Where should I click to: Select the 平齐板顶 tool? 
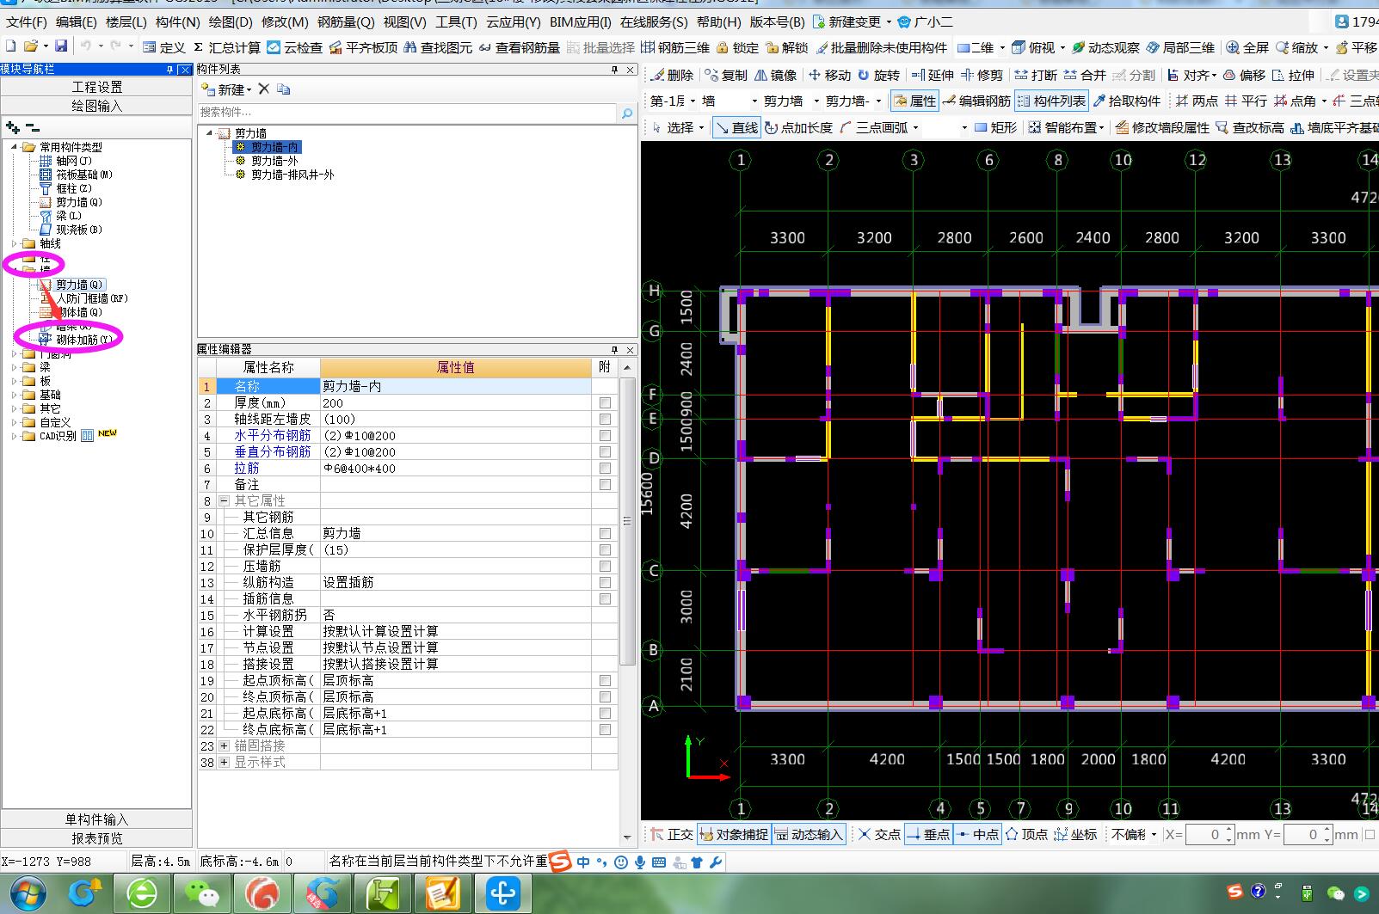tap(363, 47)
